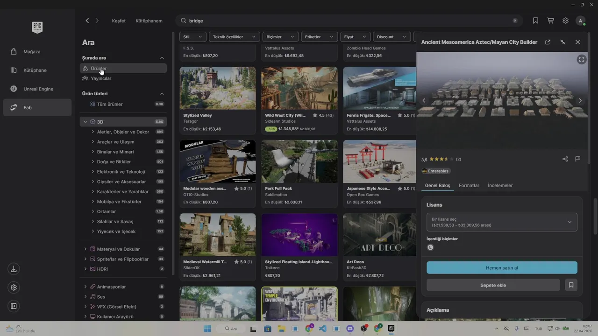Clear the search field with the X
Image resolution: width=598 pixels, height=336 pixels.
coord(515,21)
